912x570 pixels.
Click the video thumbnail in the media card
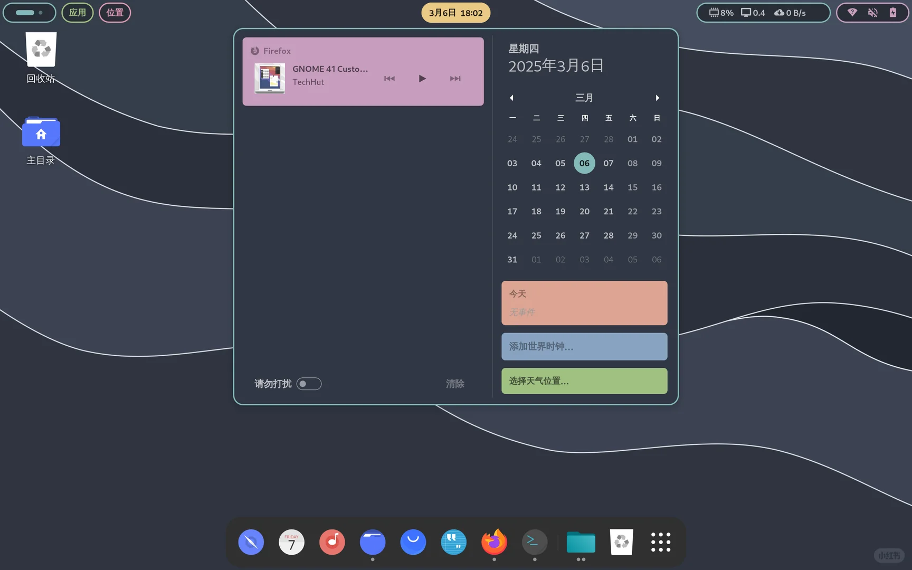[270, 78]
